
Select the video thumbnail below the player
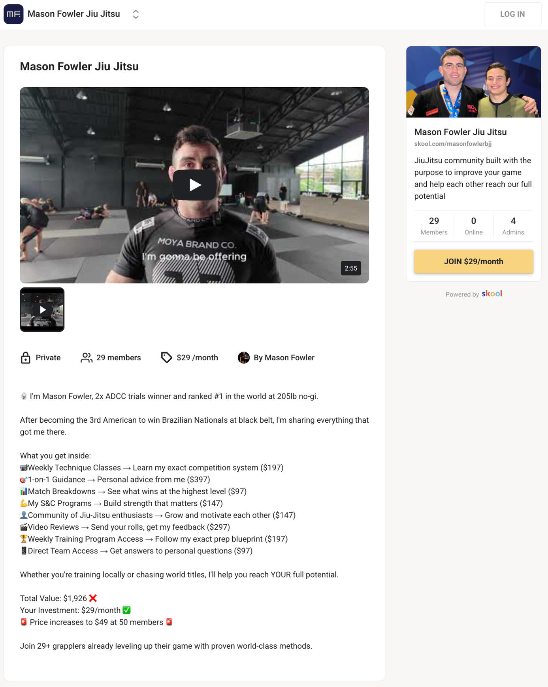click(x=42, y=309)
